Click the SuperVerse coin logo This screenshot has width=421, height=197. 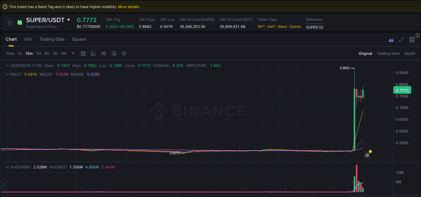point(20,23)
